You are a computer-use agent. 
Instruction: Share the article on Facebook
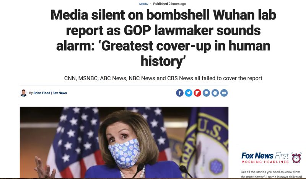pyautogui.click(x=180, y=93)
